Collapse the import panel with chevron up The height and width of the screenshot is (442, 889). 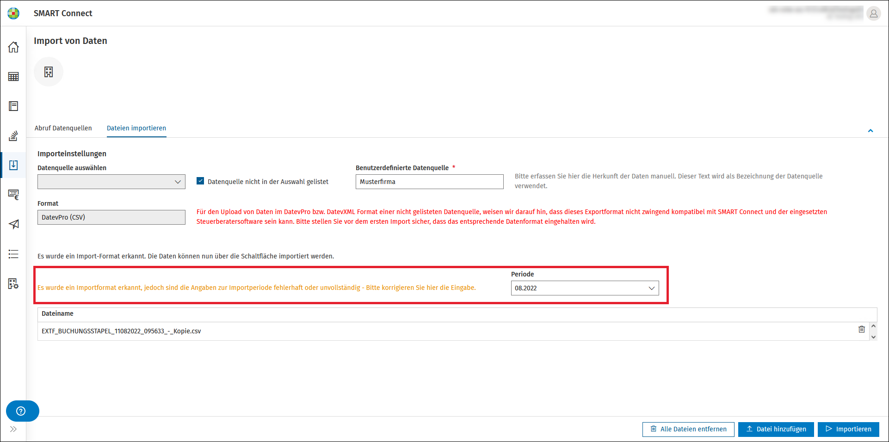click(870, 131)
